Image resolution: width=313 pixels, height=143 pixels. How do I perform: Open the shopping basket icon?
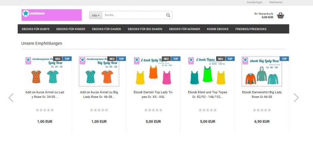coord(281,15)
